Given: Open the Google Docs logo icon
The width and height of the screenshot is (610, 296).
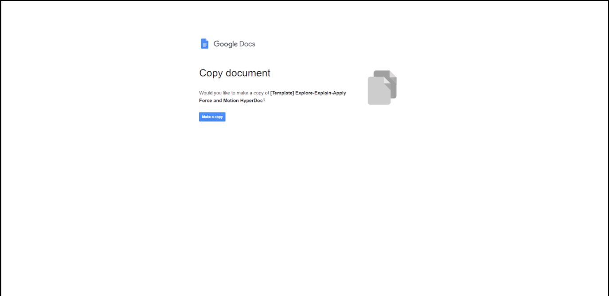Looking at the screenshot, I should [x=204, y=43].
